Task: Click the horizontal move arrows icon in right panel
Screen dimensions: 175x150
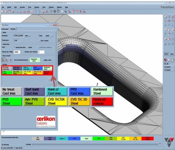Action: (165, 21)
